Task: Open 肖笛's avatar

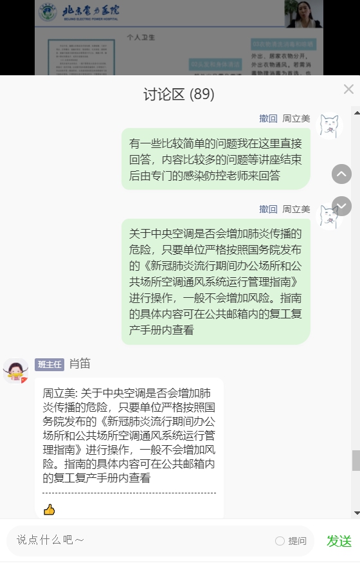Action: click(15, 371)
